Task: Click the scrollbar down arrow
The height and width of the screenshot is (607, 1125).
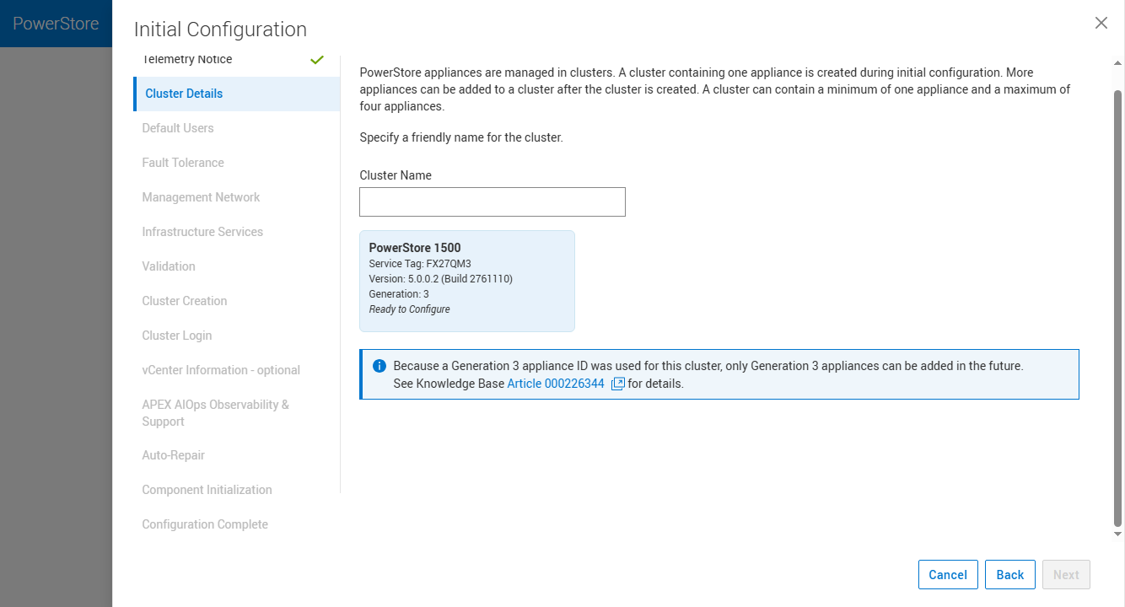Action: 1118,534
